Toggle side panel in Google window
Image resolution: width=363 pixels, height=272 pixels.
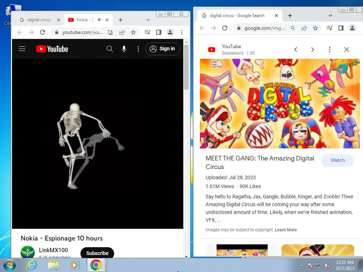pyautogui.click(x=341, y=28)
